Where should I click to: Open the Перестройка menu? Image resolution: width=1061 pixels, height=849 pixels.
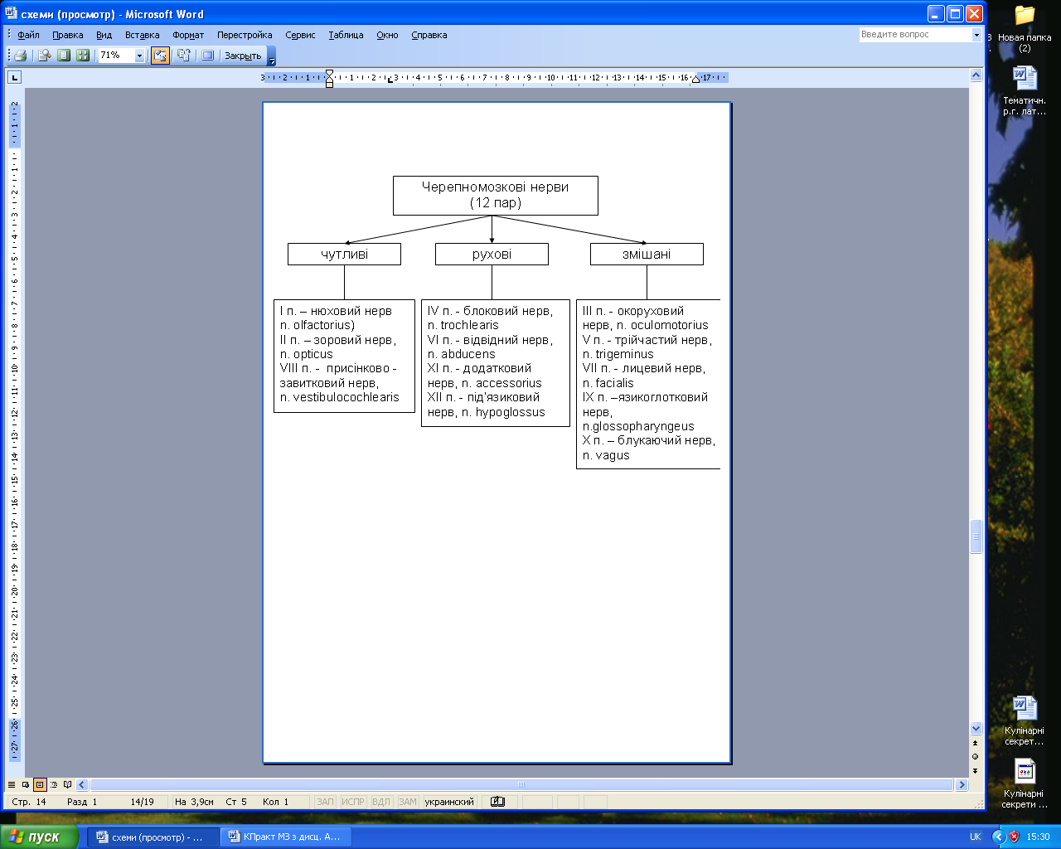[245, 35]
